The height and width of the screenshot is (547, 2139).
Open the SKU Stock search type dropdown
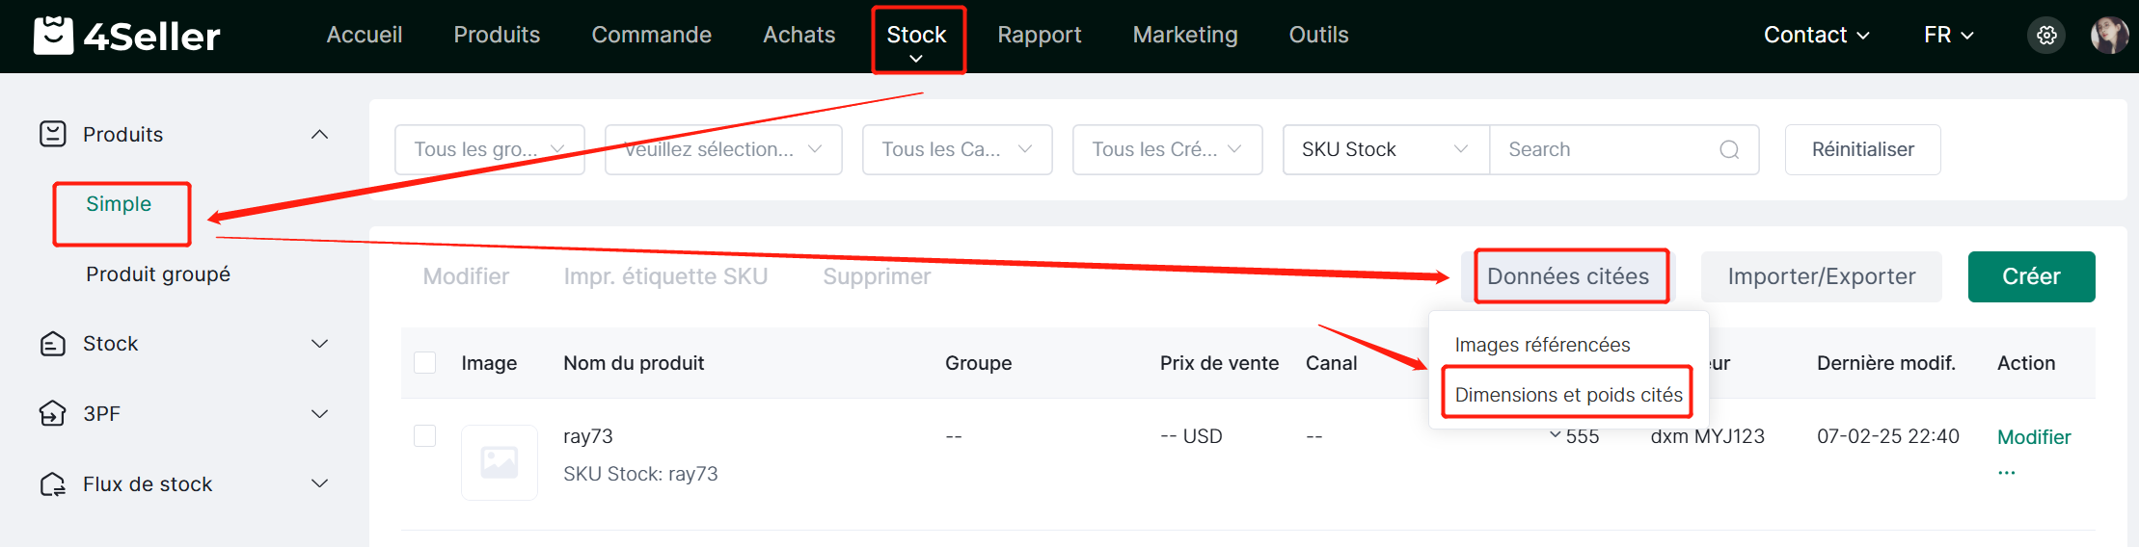[1386, 149]
